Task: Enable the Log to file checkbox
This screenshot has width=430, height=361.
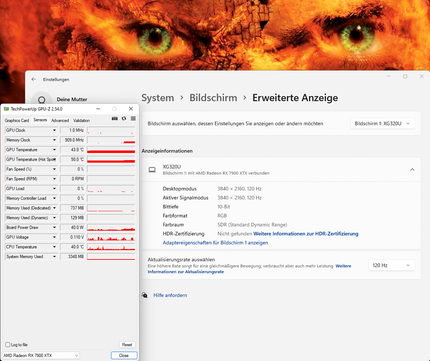Action: (x=8, y=345)
